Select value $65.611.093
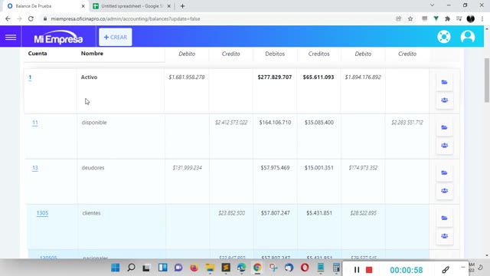This screenshot has width=490, height=276. [318, 77]
